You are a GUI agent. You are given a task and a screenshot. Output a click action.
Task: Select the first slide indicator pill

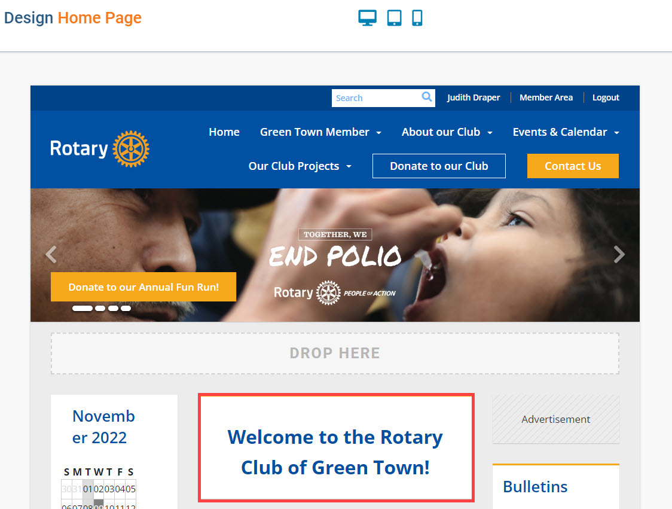(83, 308)
